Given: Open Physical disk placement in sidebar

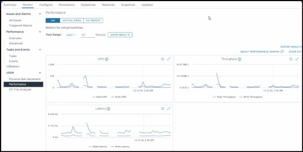Looking at the screenshot, I should [25, 79].
